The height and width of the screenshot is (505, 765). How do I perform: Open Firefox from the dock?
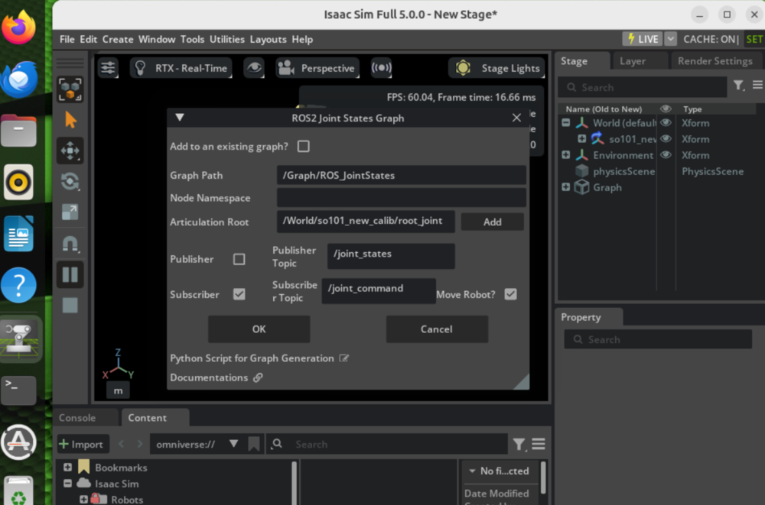pyautogui.click(x=18, y=27)
